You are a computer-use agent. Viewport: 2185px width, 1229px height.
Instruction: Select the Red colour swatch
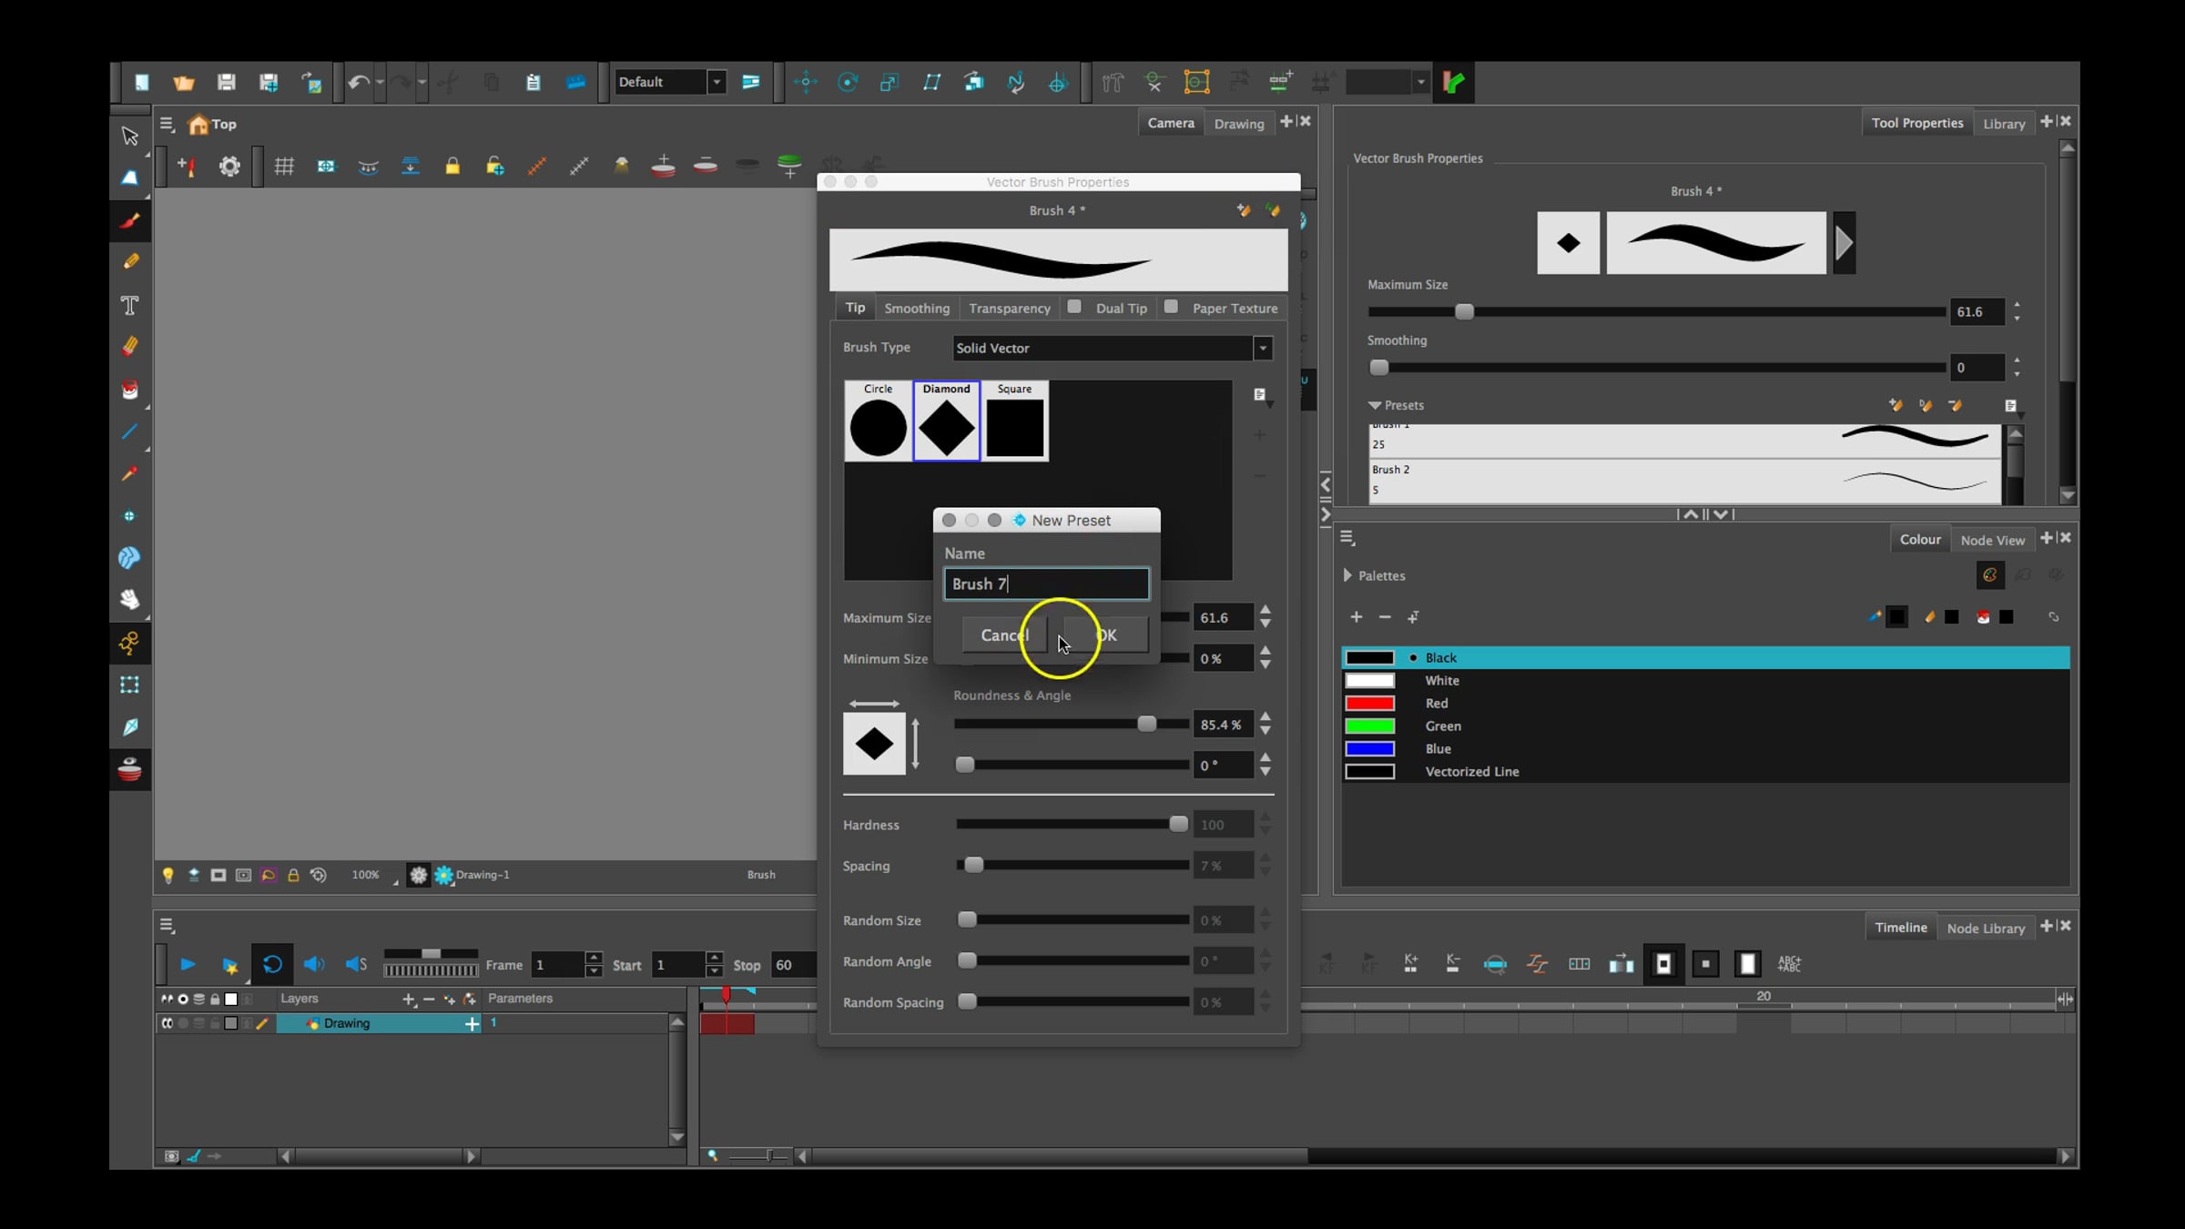pos(1370,703)
